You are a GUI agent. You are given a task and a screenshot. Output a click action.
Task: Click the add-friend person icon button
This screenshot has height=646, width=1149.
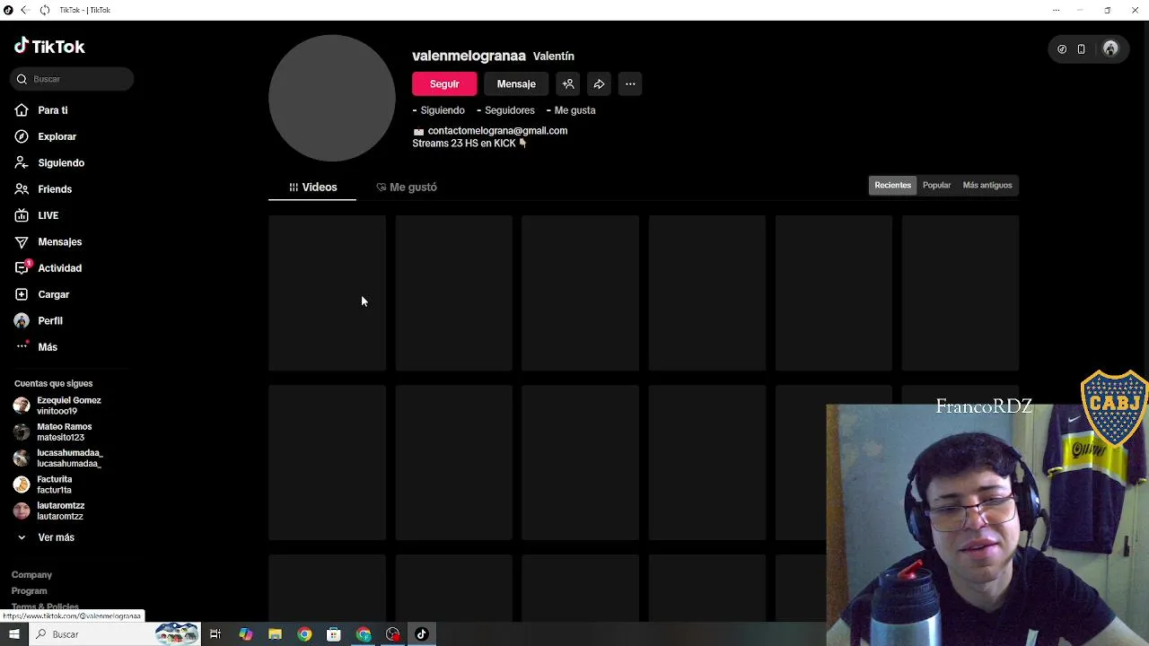pos(567,83)
